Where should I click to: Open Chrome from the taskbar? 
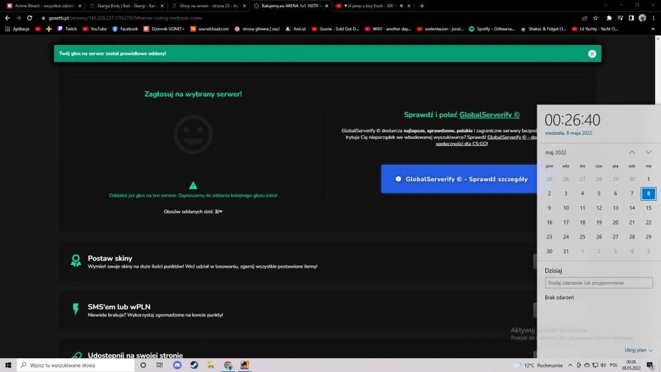pyautogui.click(x=227, y=365)
